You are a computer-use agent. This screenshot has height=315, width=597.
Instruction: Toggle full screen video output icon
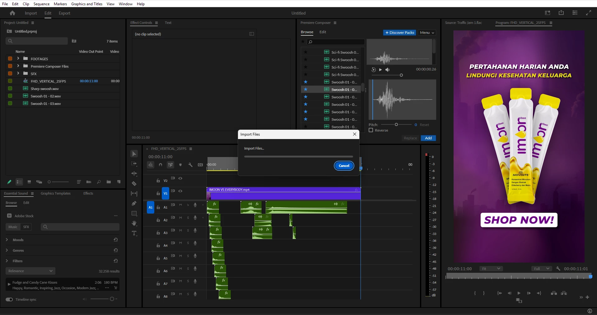pos(589,13)
